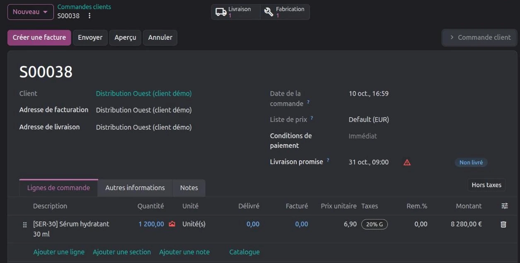The height and width of the screenshot is (263, 520).
Task: Click the unit price 6,90
Action: point(350,224)
